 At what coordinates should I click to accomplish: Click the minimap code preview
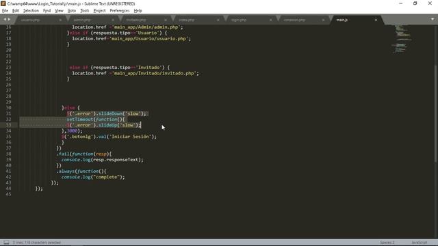pyautogui.click(x=402, y=39)
